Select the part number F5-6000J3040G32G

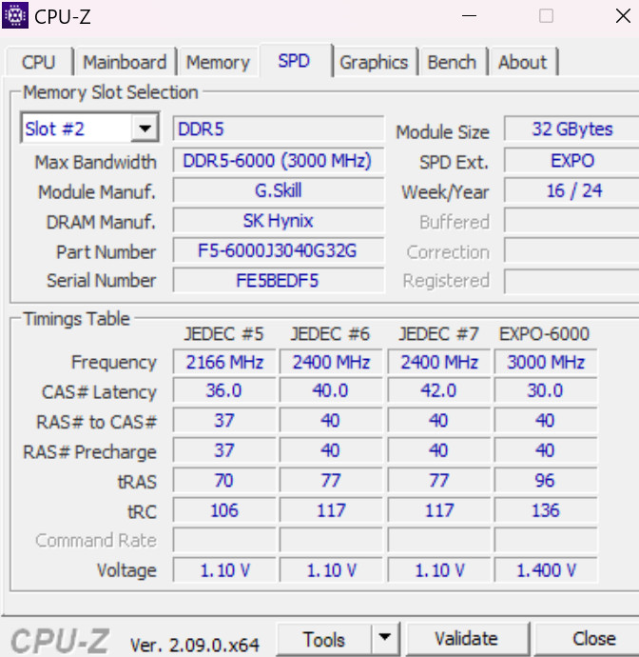279,251
